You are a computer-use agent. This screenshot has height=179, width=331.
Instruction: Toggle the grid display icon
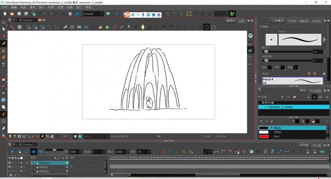72,27
